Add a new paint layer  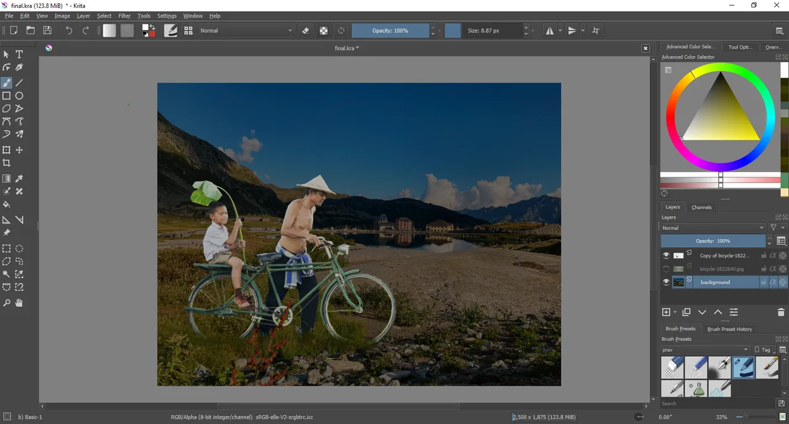[666, 312]
